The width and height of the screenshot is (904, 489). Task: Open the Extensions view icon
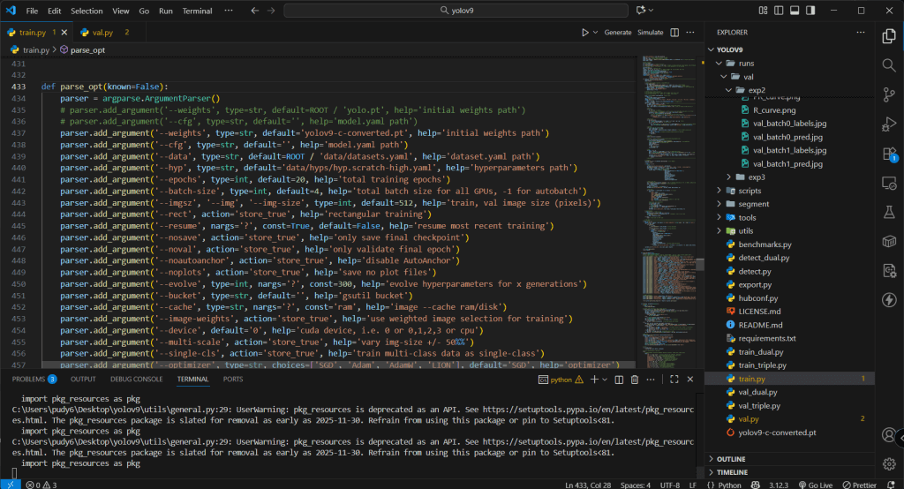point(889,154)
